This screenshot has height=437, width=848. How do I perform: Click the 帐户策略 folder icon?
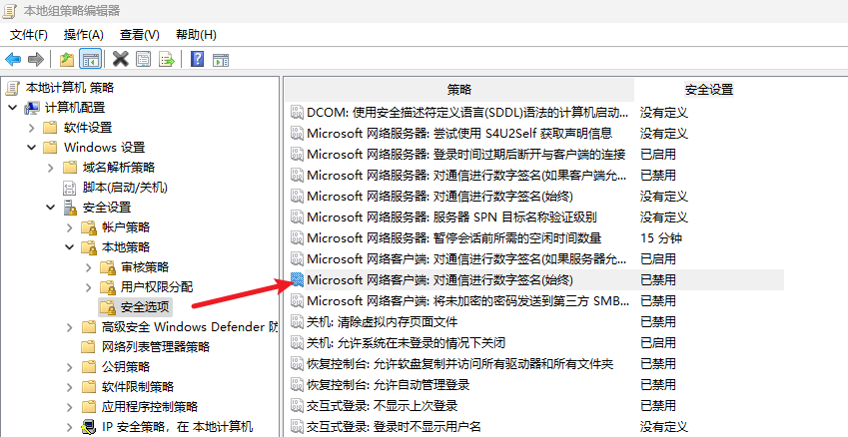coord(89,227)
